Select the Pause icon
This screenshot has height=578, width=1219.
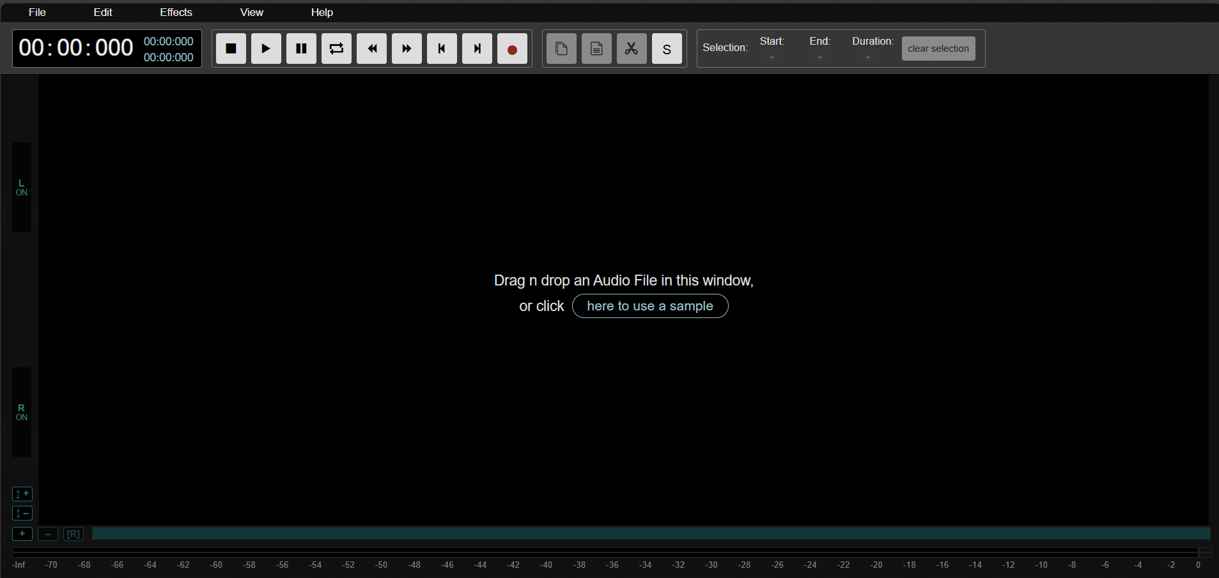[x=300, y=48]
